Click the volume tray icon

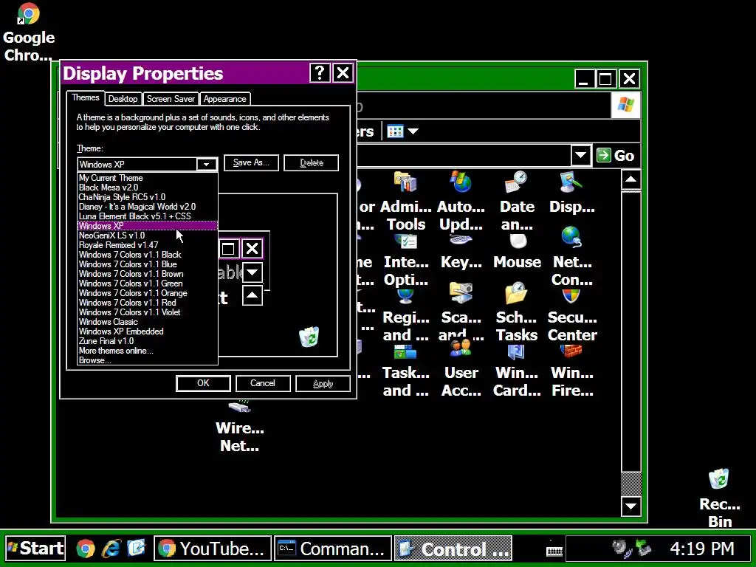620,549
